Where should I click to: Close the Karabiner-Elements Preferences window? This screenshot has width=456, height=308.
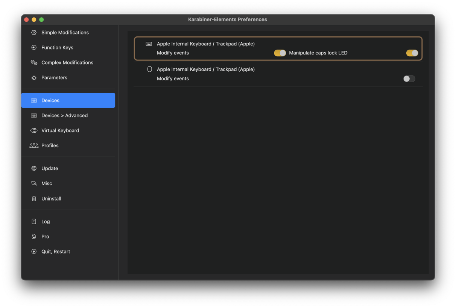[26, 20]
